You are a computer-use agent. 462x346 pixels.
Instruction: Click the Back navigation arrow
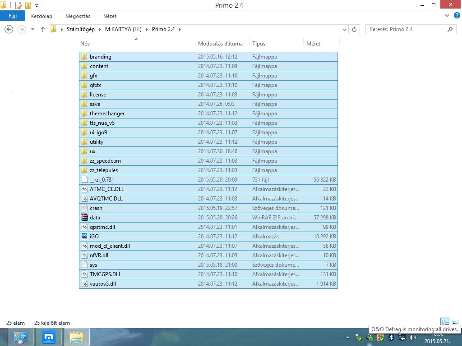(x=9, y=29)
